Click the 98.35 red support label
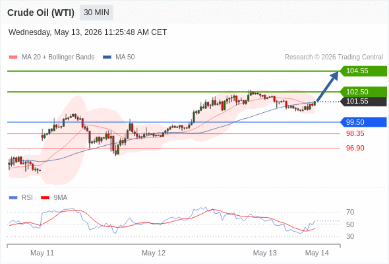Image resolution: width=389 pixels, height=264 pixels. tap(355, 133)
